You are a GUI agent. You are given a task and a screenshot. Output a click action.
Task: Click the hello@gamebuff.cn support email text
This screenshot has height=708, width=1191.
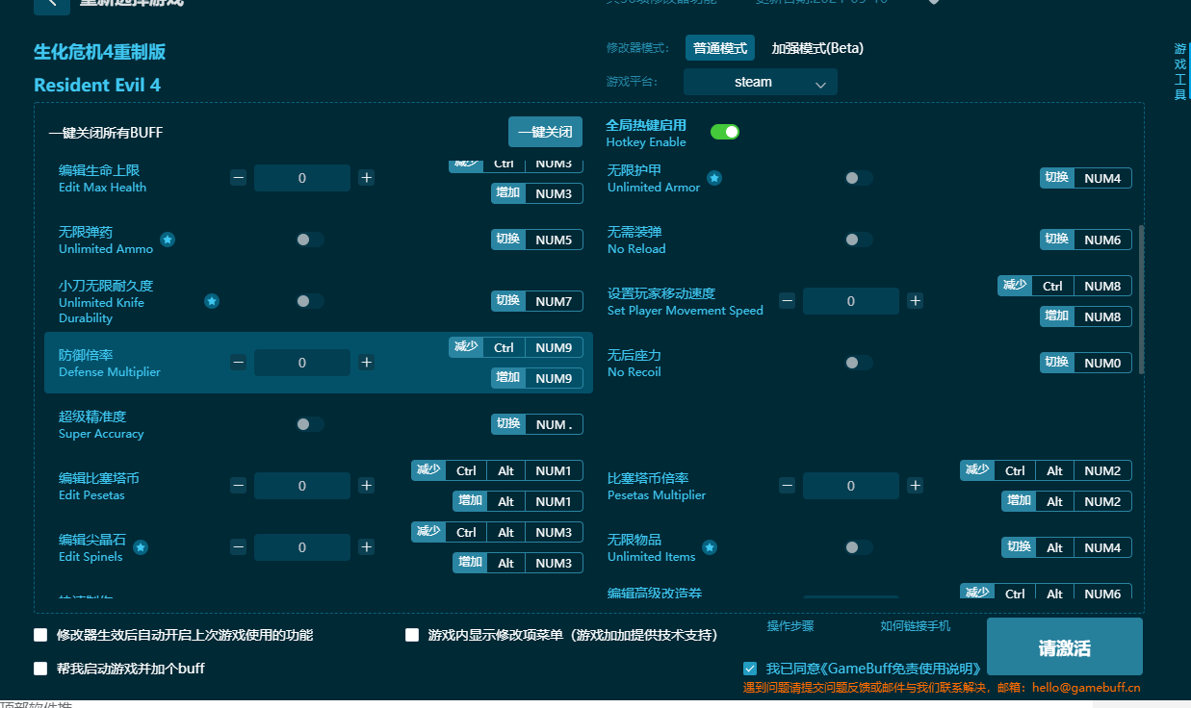[x=1086, y=688]
